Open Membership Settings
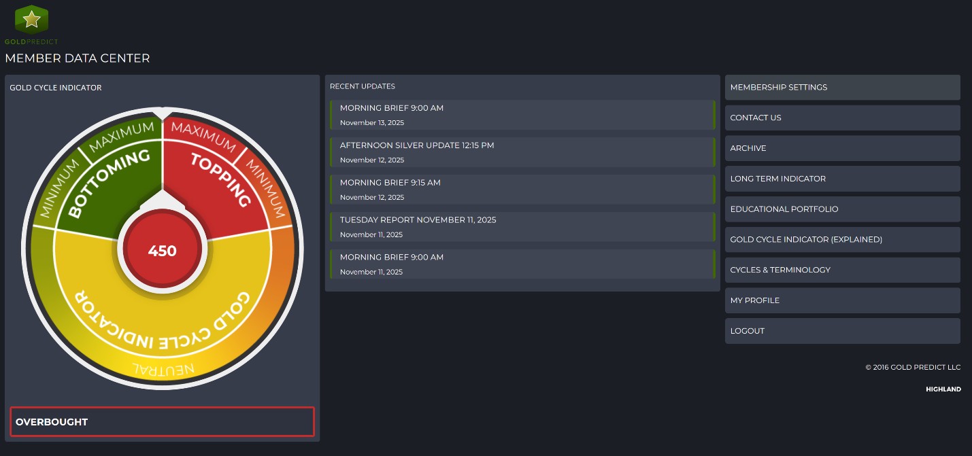Image resolution: width=972 pixels, height=456 pixels. click(x=842, y=88)
